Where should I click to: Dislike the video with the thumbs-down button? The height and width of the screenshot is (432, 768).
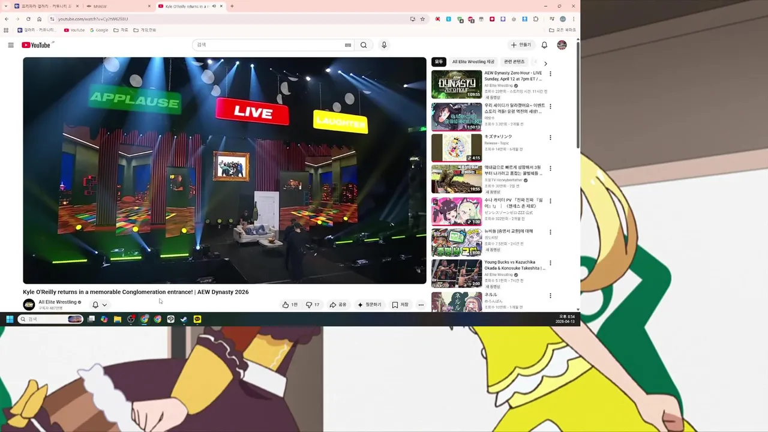pos(313,305)
